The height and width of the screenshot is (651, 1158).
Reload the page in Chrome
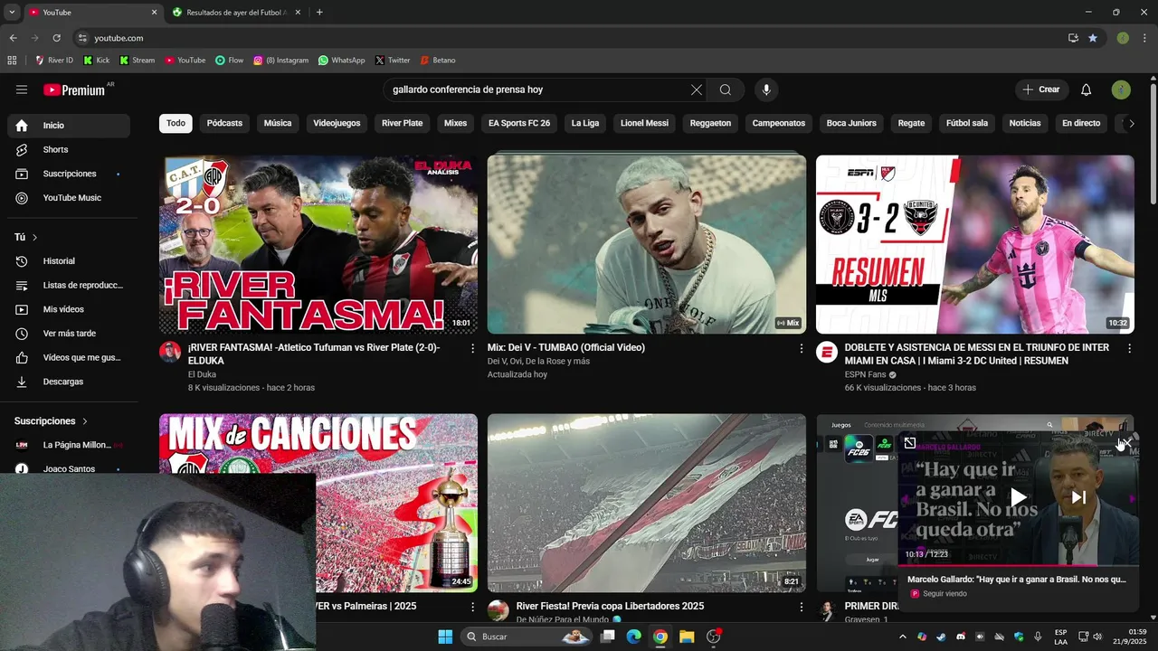click(56, 38)
